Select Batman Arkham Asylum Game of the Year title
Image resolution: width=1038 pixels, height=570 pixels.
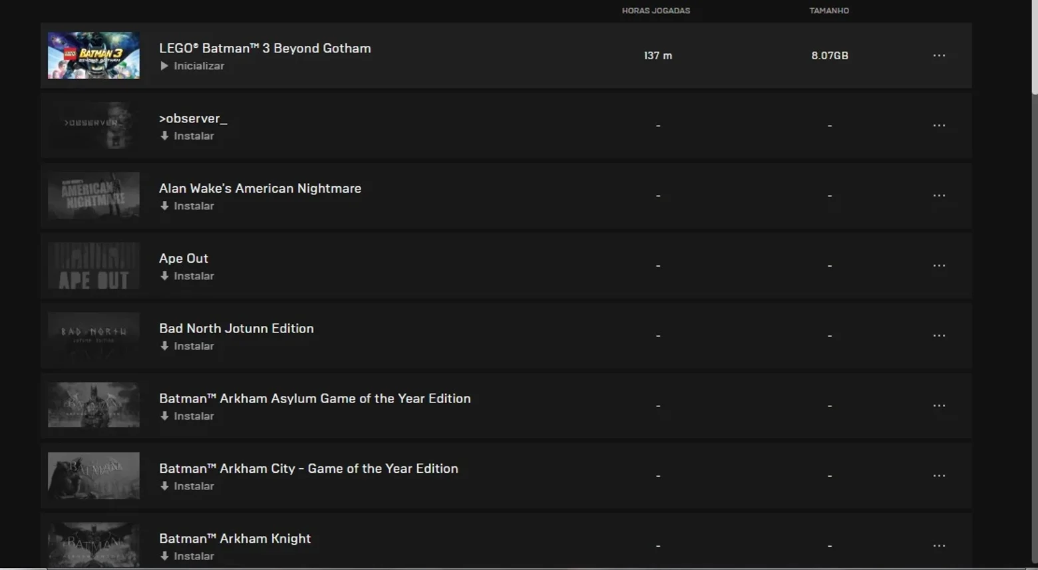[x=315, y=398]
